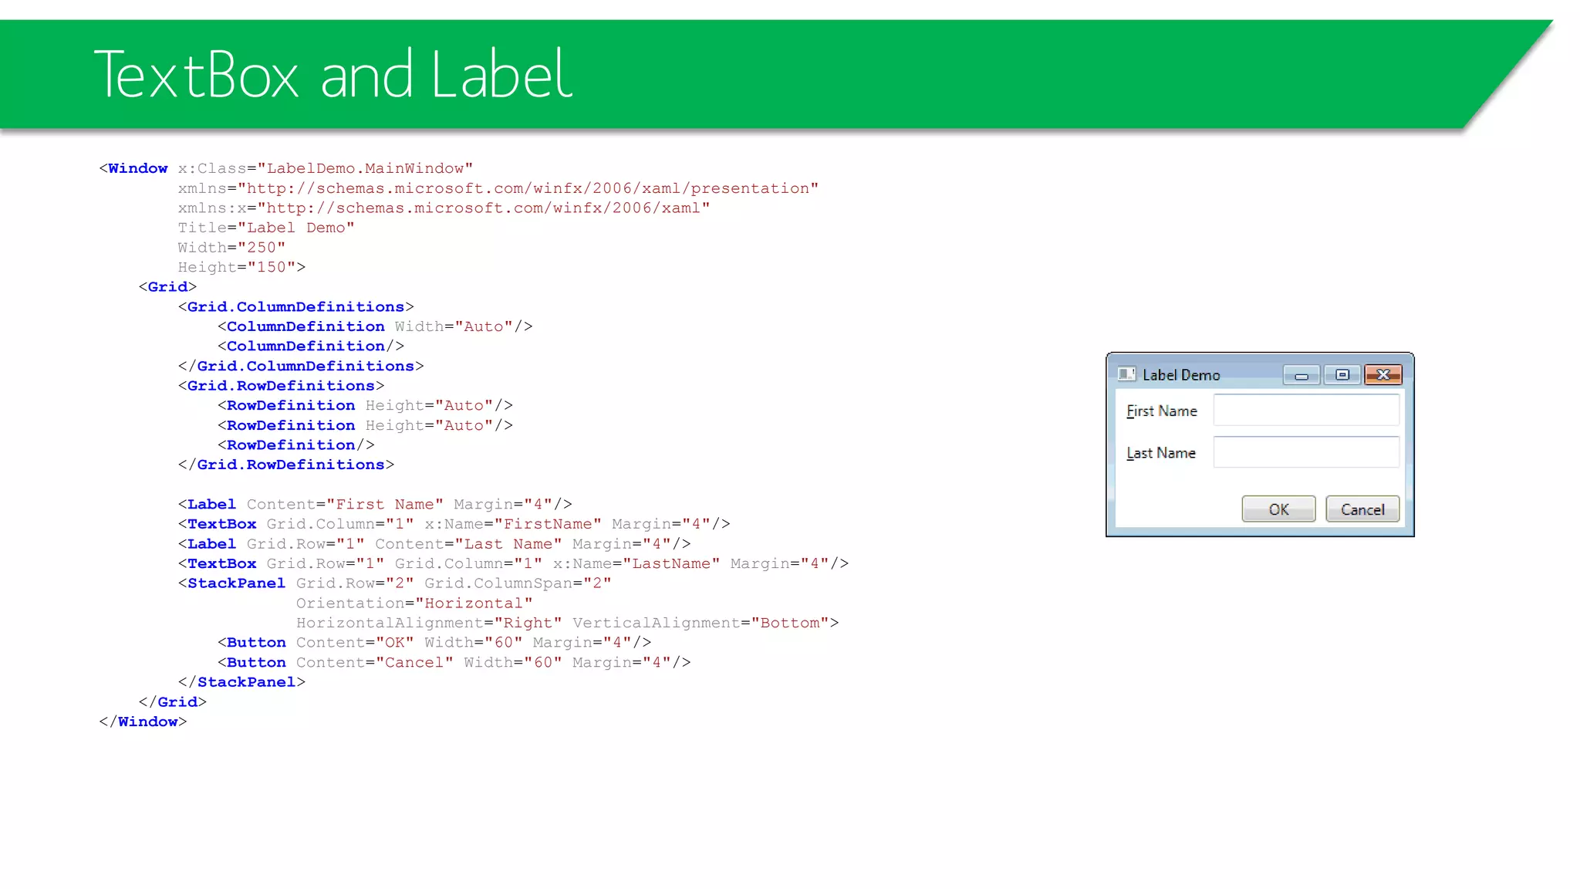Click the Label Demo window title text
Image resolution: width=1580 pixels, height=889 pixels.
coord(1181,375)
